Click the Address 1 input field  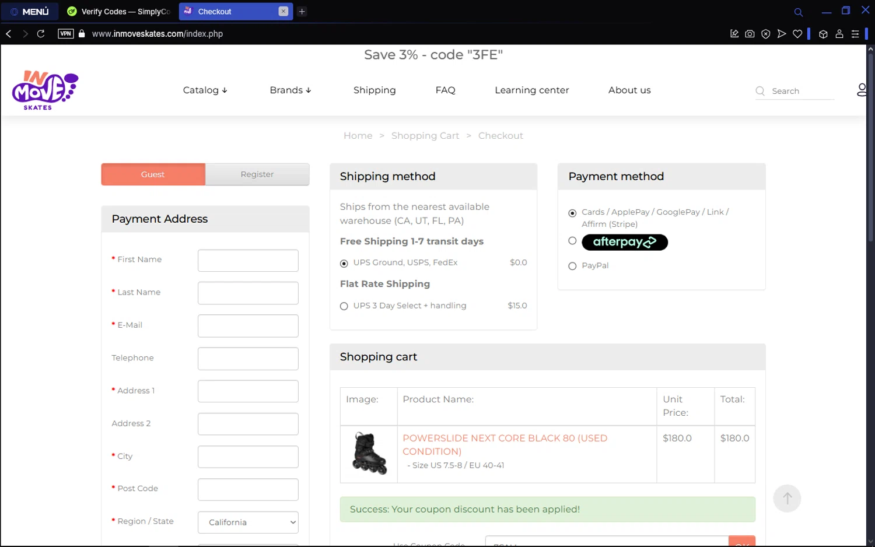(x=248, y=391)
